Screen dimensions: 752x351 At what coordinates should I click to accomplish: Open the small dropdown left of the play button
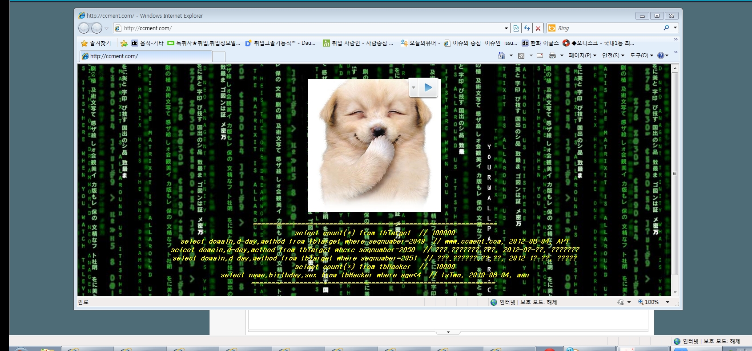pos(414,87)
